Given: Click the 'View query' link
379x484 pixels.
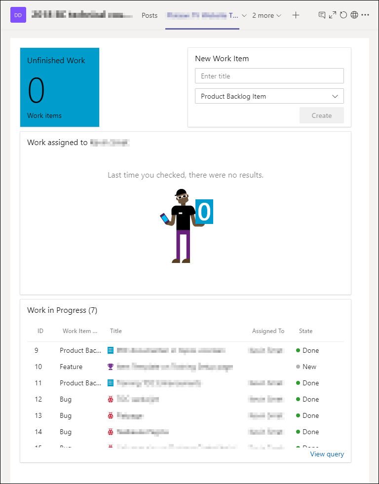Looking at the screenshot, I should [327, 454].
